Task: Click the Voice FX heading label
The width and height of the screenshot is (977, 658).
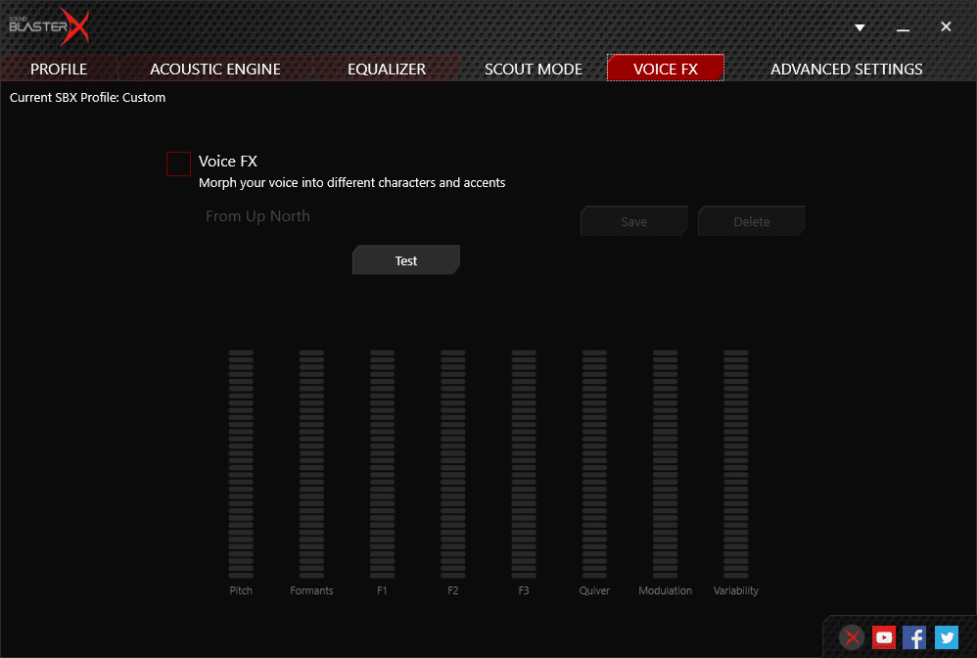Action: pos(227,161)
